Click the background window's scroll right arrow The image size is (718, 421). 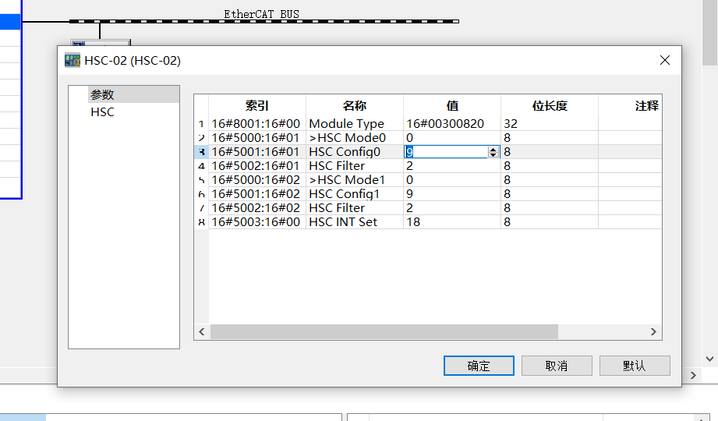point(693,376)
